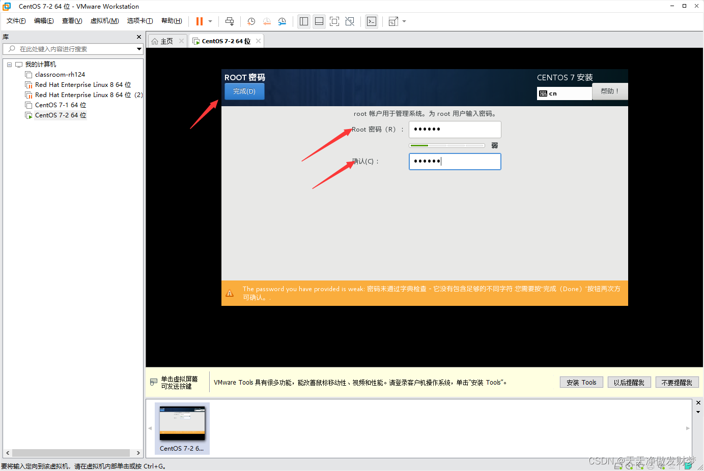Open the power options dropdown arrow
This screenshot has width=704, height=471.
pyautogui.click(x=210, y=21)
